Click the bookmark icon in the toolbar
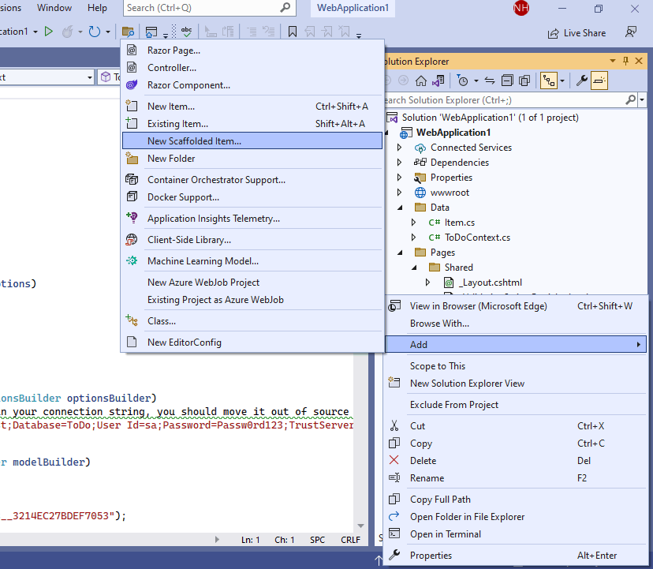This screenshot has height=569, width=653. pos(292,32)
